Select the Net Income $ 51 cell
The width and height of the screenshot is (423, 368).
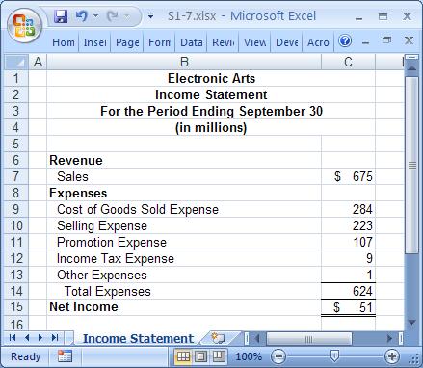(x=348, y=307)
